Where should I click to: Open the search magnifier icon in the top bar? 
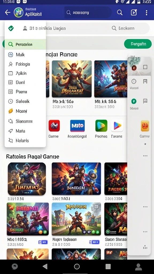[120, 13]
